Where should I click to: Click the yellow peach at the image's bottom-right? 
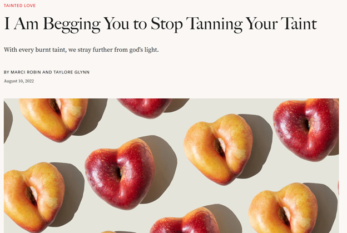pyautogui.click(x=283, y=208)
